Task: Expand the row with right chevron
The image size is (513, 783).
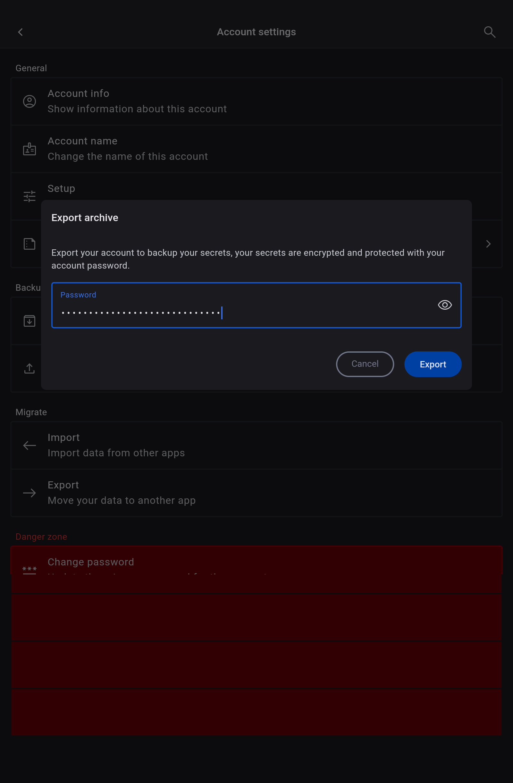Action: point(488,244)
